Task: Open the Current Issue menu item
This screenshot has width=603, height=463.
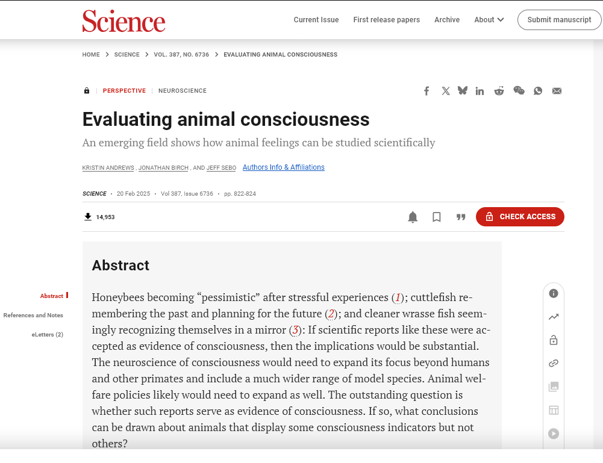Action: (316, 19)
